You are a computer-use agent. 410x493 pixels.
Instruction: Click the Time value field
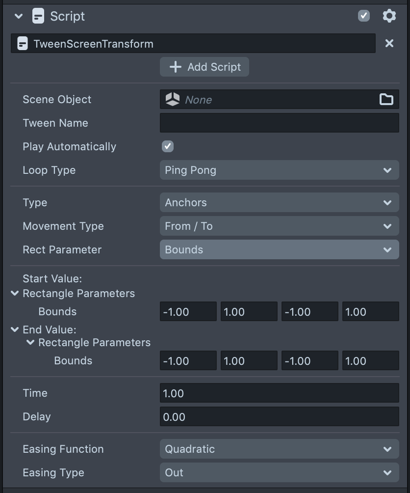[x=279, y=393]
